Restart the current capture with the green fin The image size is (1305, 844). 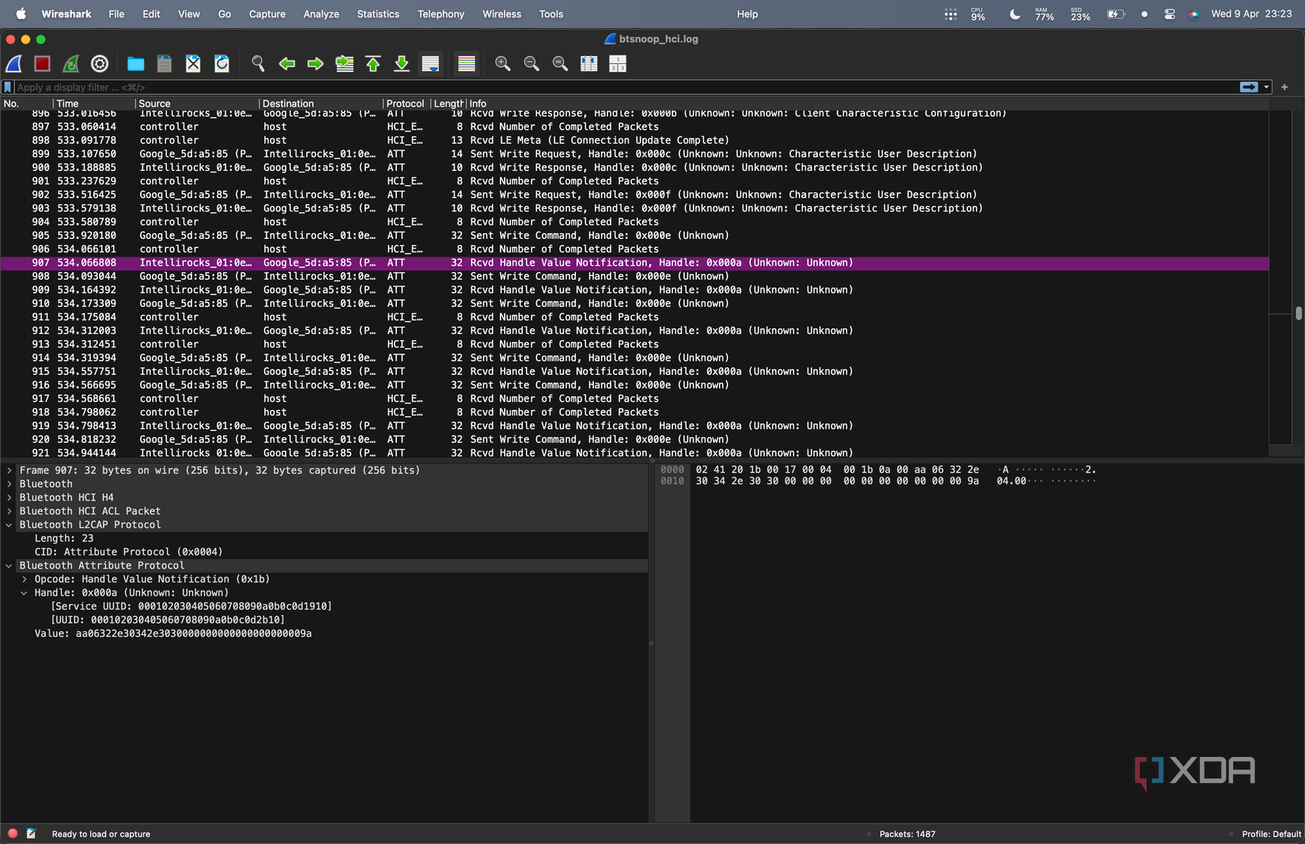(x=71, y=64)
